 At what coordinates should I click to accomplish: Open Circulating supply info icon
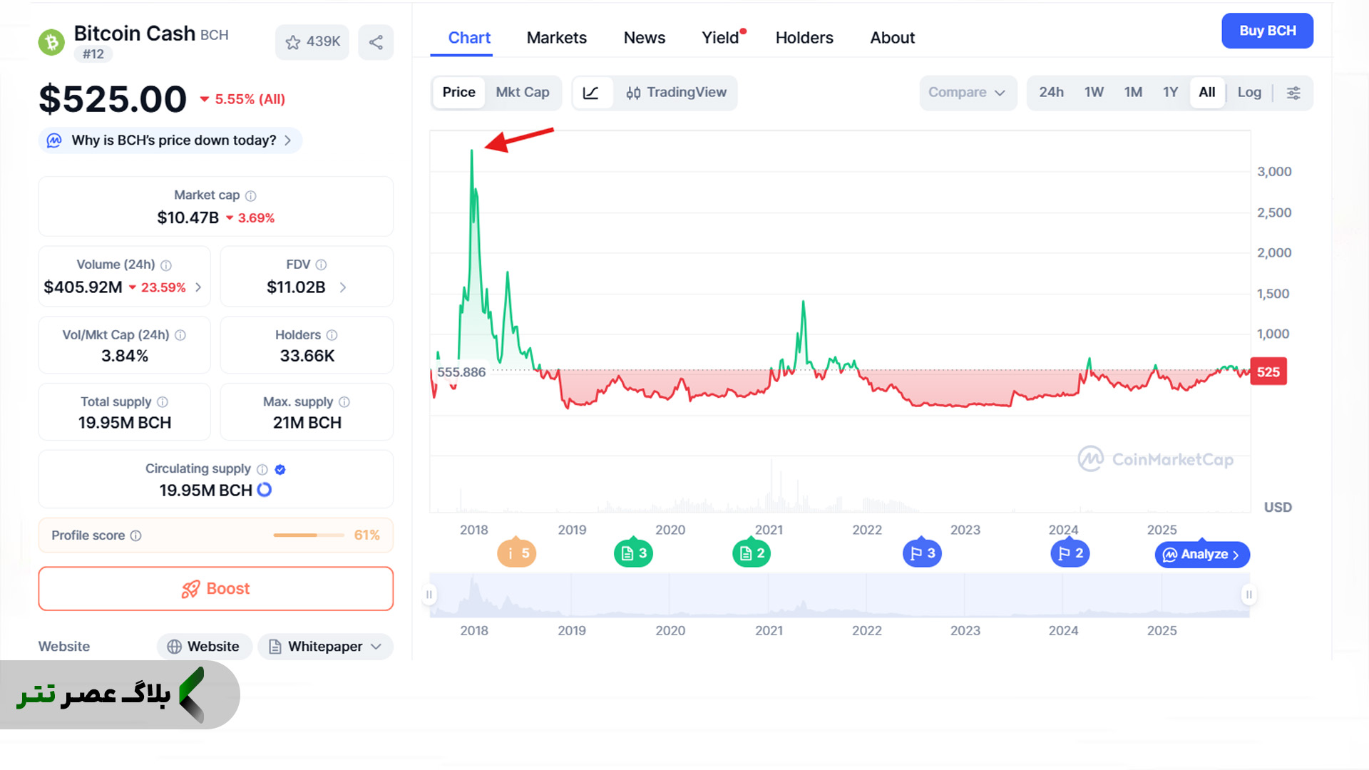coord(262,469)
